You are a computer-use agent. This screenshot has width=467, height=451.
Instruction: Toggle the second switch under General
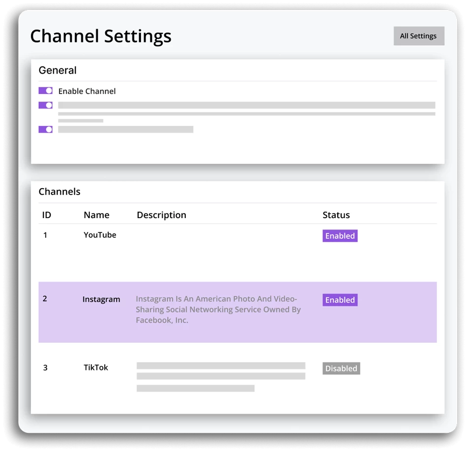pyautogui.click(x=46, y=105)
